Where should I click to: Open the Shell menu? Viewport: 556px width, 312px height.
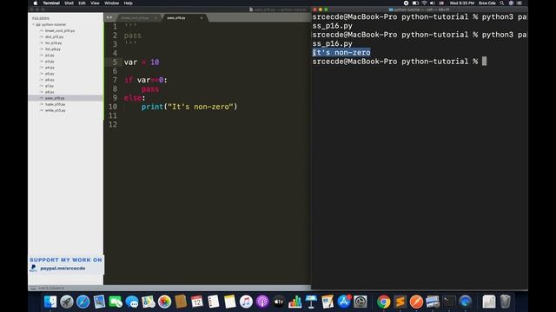(x=69, y=3)
